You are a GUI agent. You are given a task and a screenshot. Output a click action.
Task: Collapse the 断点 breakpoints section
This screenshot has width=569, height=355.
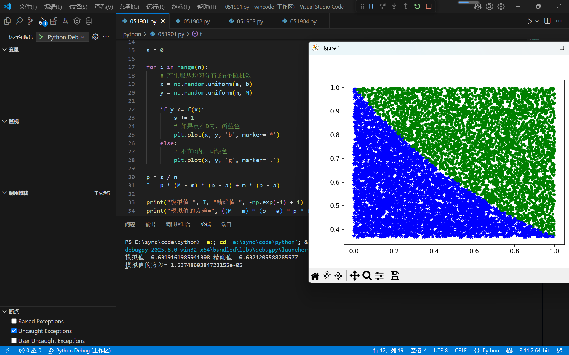[5, 311]
